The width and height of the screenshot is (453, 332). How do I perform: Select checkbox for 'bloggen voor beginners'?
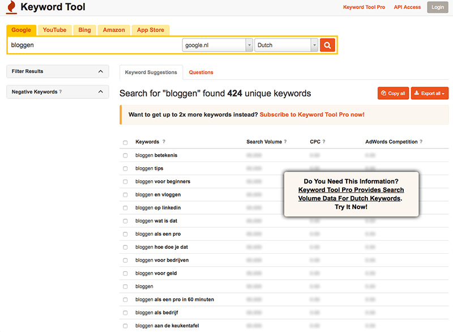[125, 182]
